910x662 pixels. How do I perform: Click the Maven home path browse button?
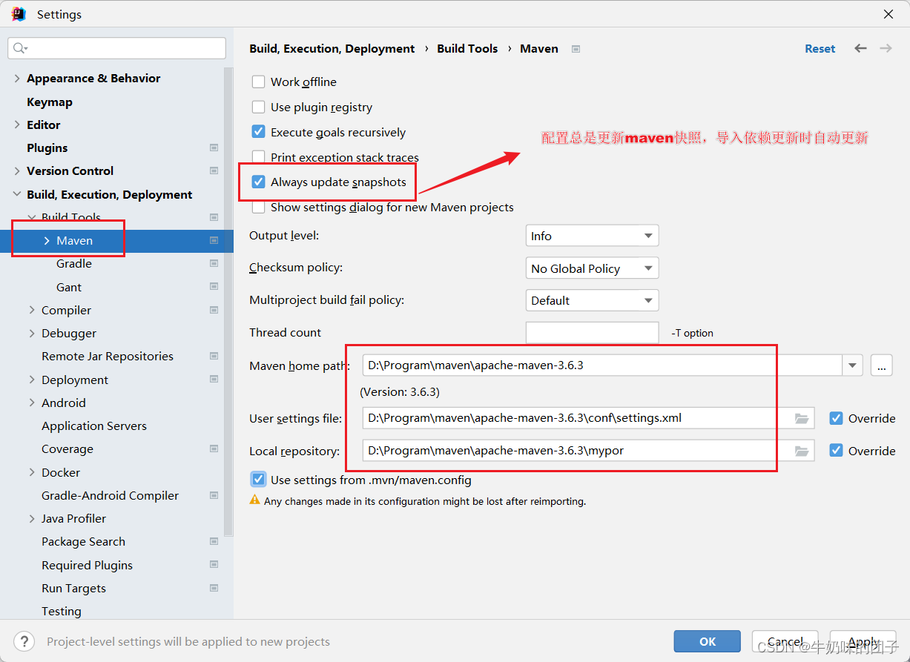pos(882,365)
